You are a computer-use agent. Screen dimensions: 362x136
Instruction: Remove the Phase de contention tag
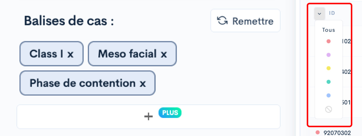pos(143,83)
